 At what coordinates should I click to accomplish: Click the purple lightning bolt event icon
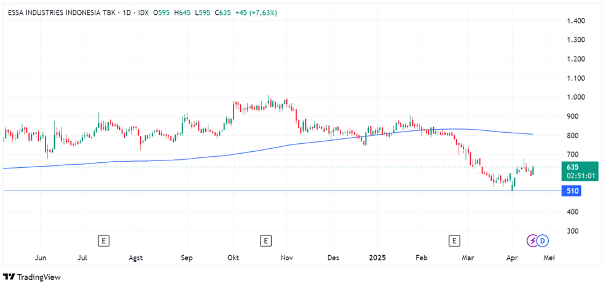[533, 241]
